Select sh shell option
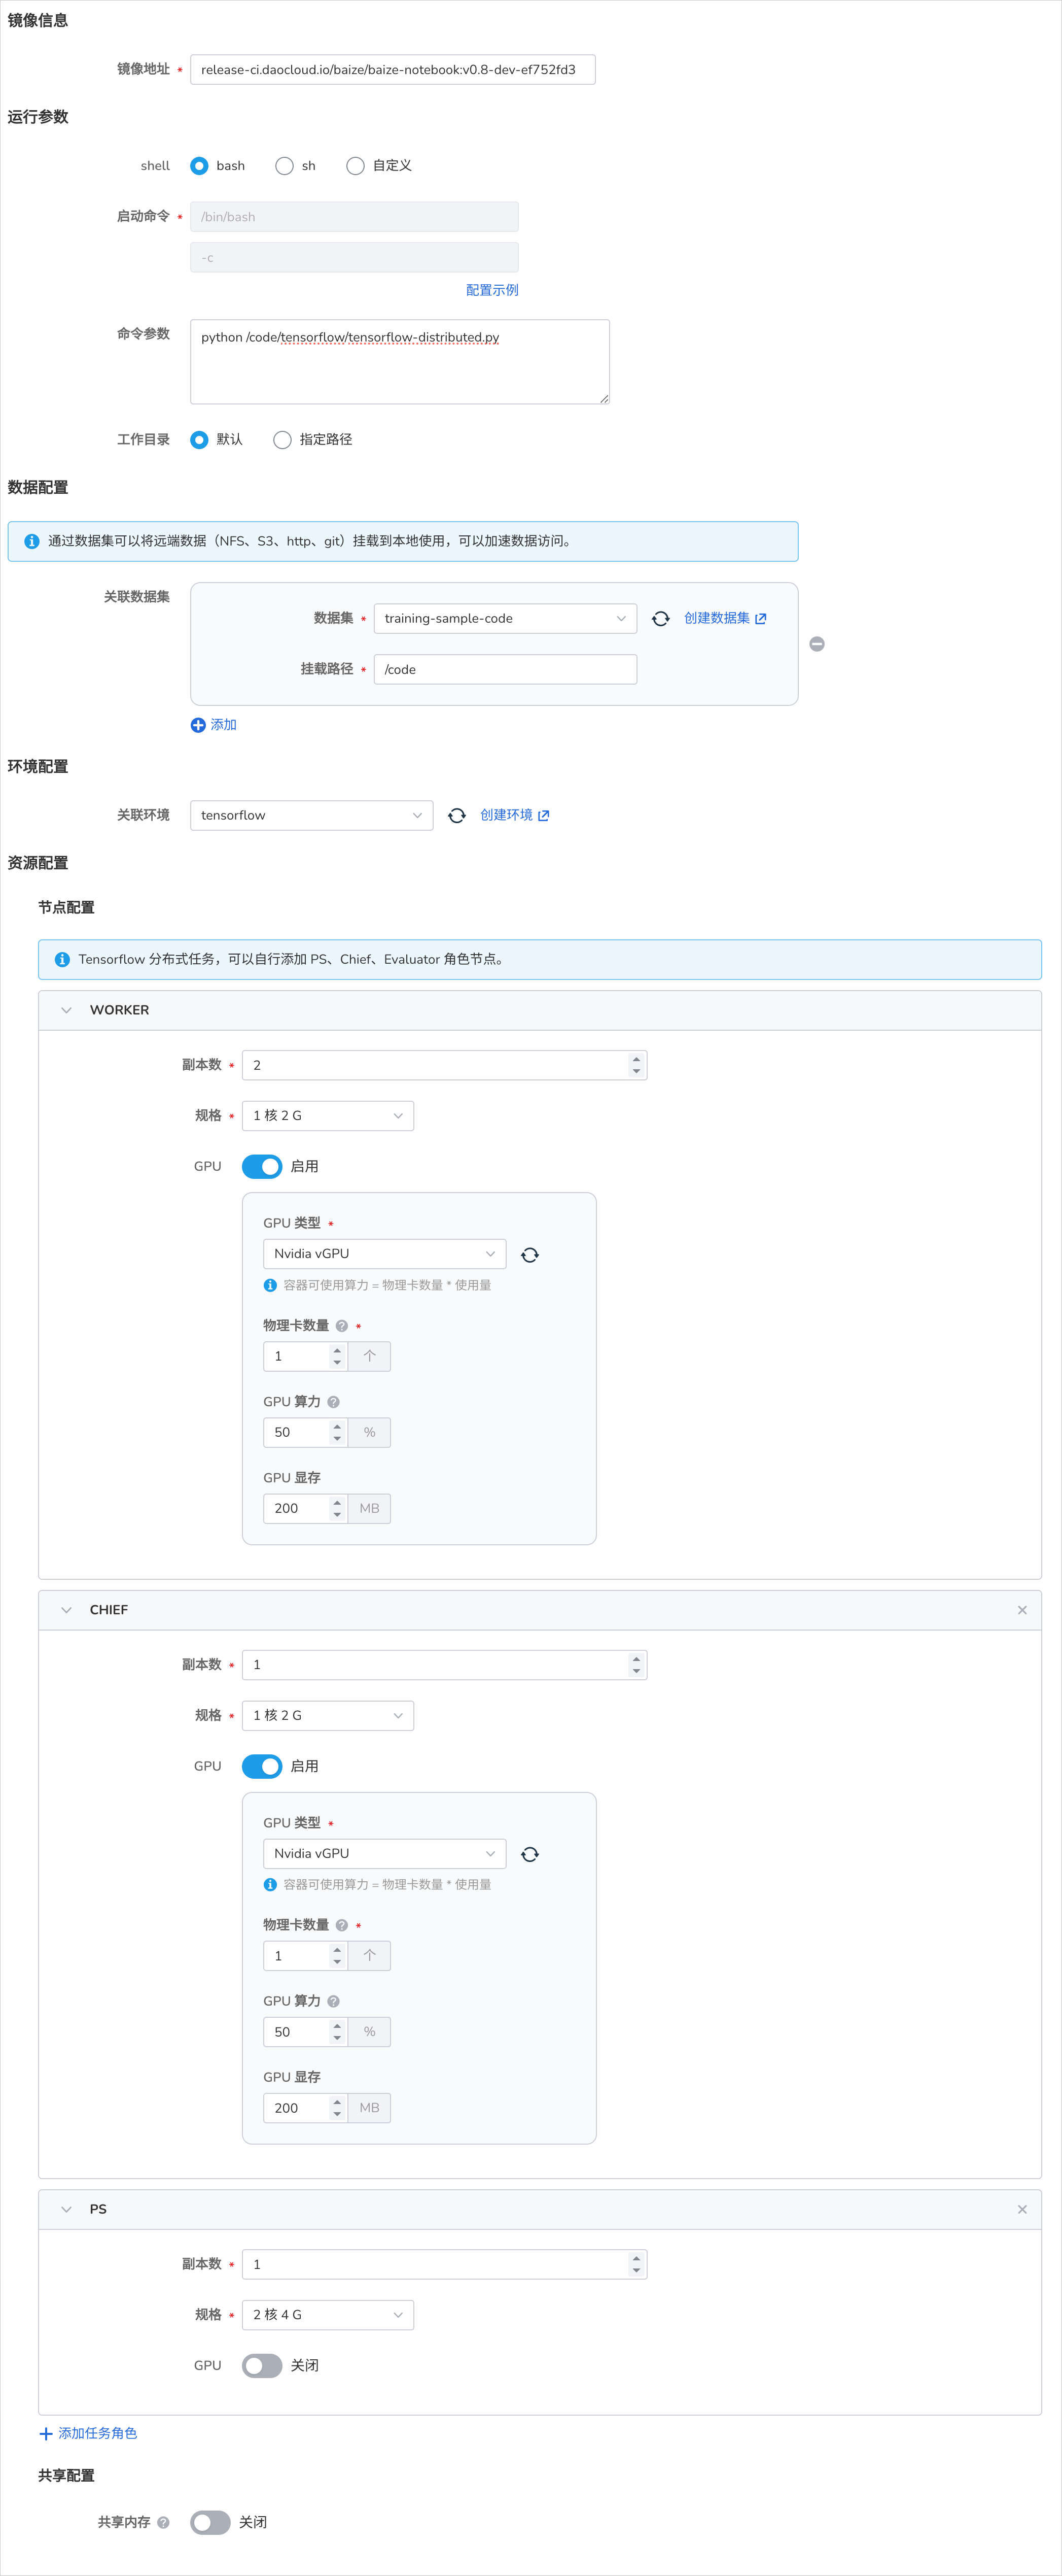The height and width of the screenshot is (2576, 1062). 285,166
